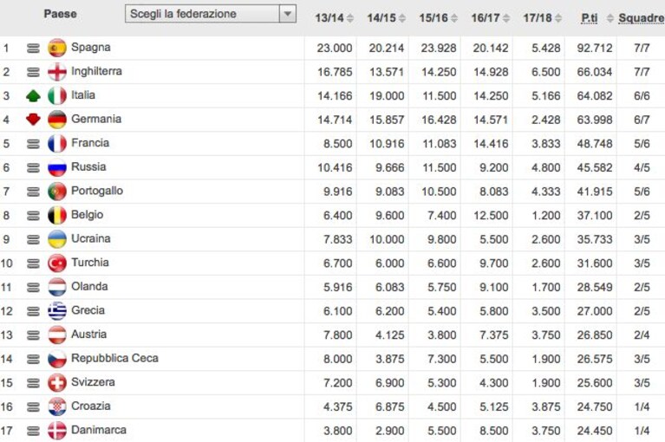Click Inghilterra's total points 66.034
This screenshot has width=665, height=442.
point(595,72)
